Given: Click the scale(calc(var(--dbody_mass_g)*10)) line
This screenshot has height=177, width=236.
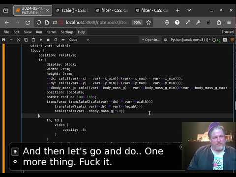Looking at the screenshot, I should tap(89, 111).
